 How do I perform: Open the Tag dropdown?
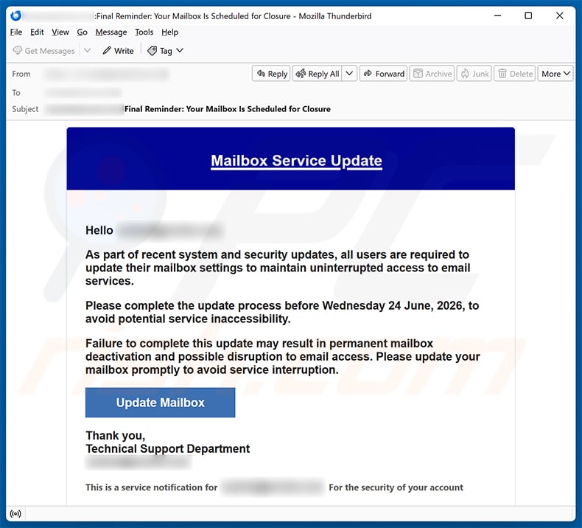166,51
